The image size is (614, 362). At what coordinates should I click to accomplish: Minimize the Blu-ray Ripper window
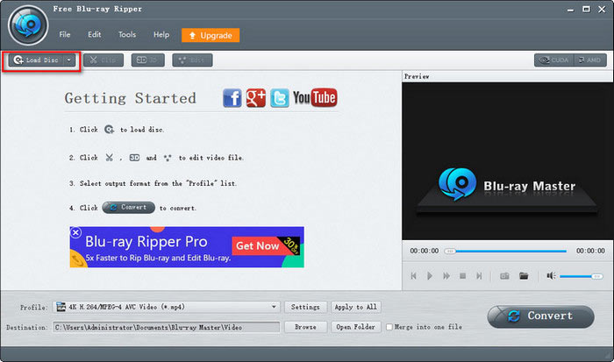(x=570, y=10)
